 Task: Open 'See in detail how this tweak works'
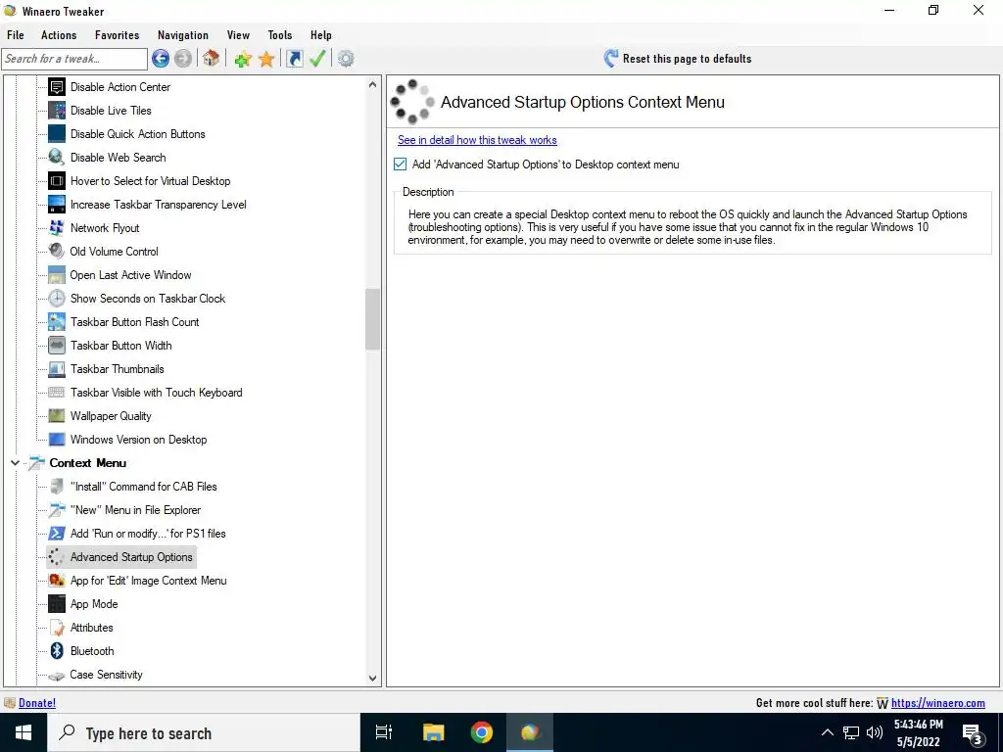click(x=477, y=140)
